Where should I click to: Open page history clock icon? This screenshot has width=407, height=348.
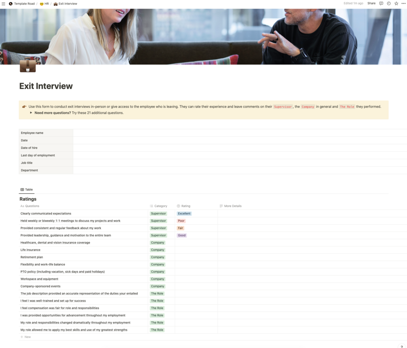[x=388, y=3]
